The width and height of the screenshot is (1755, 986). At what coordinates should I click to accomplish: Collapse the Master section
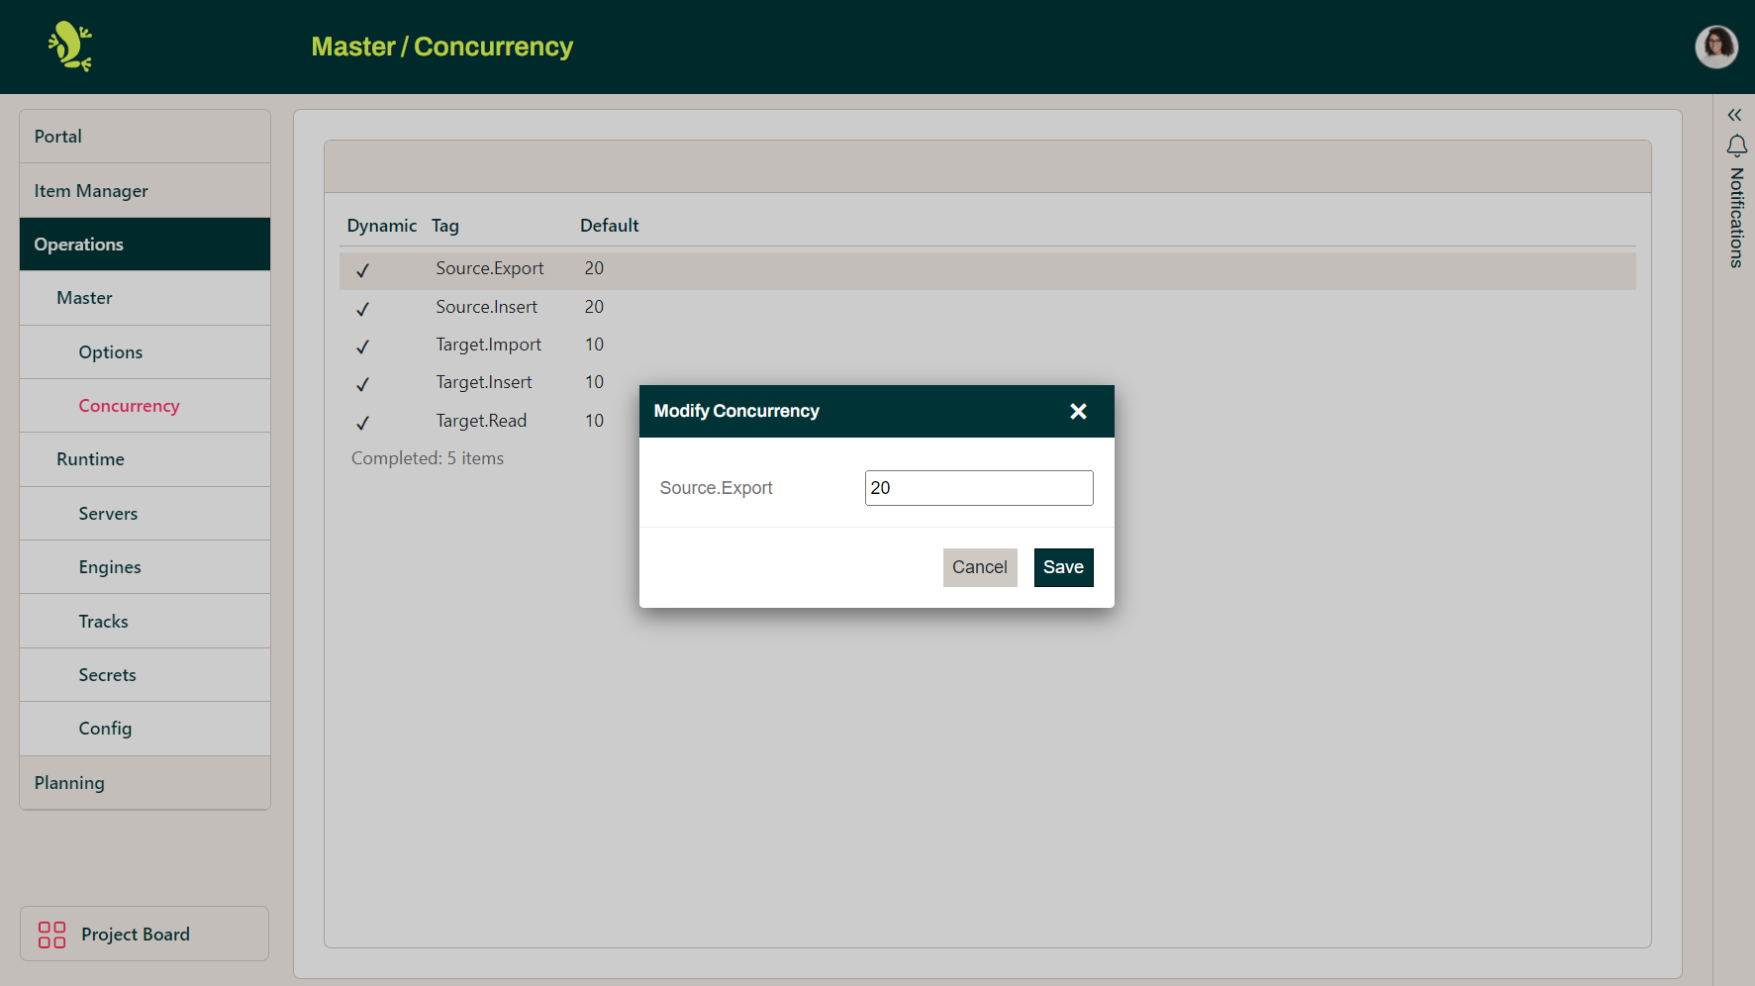pos(84,297)
